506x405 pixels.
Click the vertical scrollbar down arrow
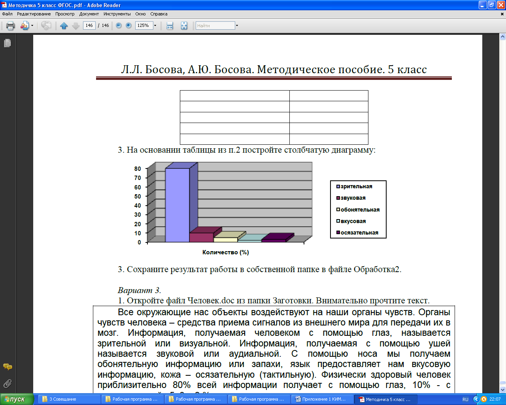tap(503, 390)
